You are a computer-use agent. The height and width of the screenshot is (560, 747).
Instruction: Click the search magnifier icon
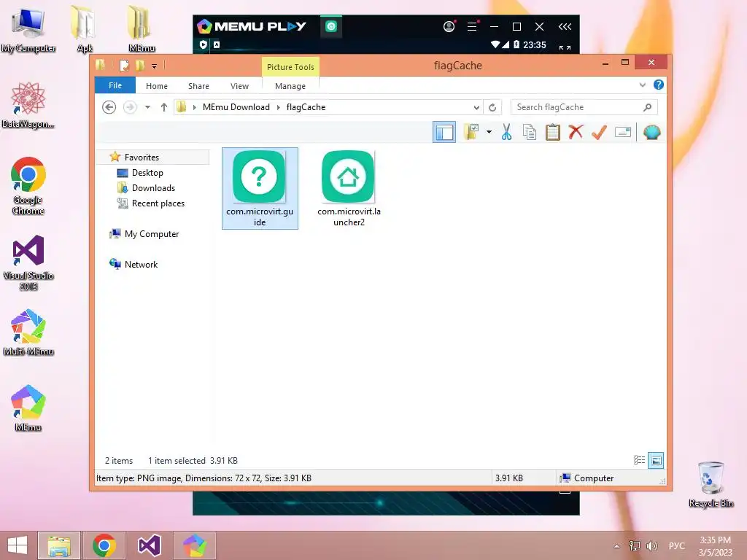pyautogui.click(x=647, y=107)
